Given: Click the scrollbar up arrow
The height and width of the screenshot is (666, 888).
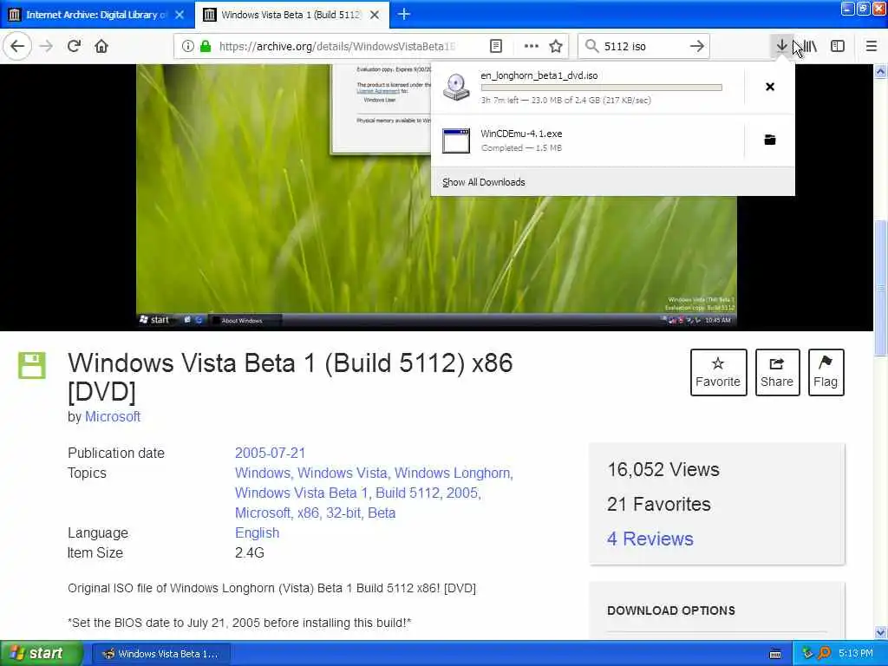Looking at the screenshot, I should 881,71.
